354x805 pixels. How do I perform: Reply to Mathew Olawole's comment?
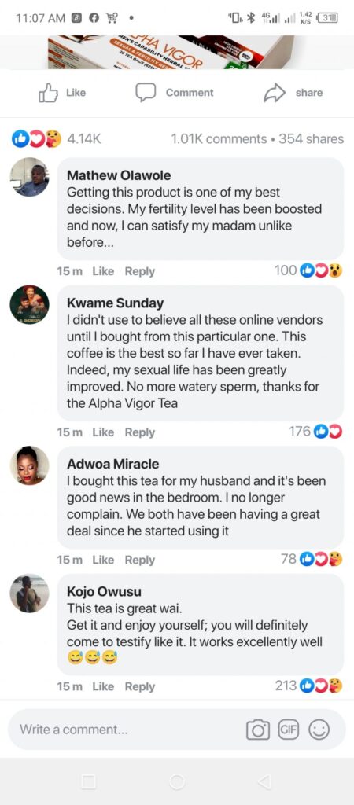(x=140, y=271)
